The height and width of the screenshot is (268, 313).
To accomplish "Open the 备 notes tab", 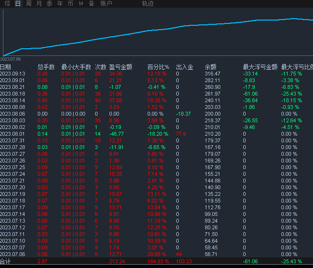I will [91, 3].
